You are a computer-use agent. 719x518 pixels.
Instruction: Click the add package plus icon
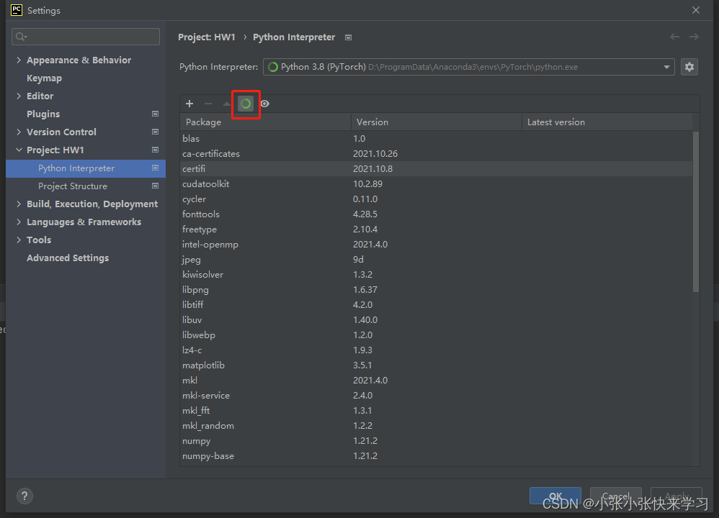click(x=189, y=104)
